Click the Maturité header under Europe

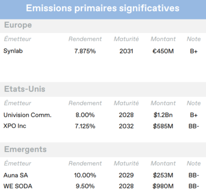pos(126,39)
